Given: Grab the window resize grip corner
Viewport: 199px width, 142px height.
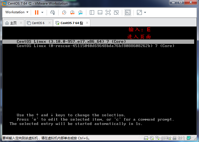Looking at the screenshot, I should 195,138.
